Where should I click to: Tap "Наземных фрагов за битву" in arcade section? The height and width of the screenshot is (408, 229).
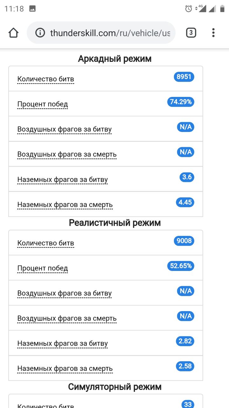point(63,180)
